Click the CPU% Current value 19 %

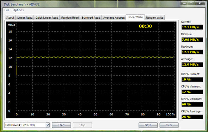192,79
